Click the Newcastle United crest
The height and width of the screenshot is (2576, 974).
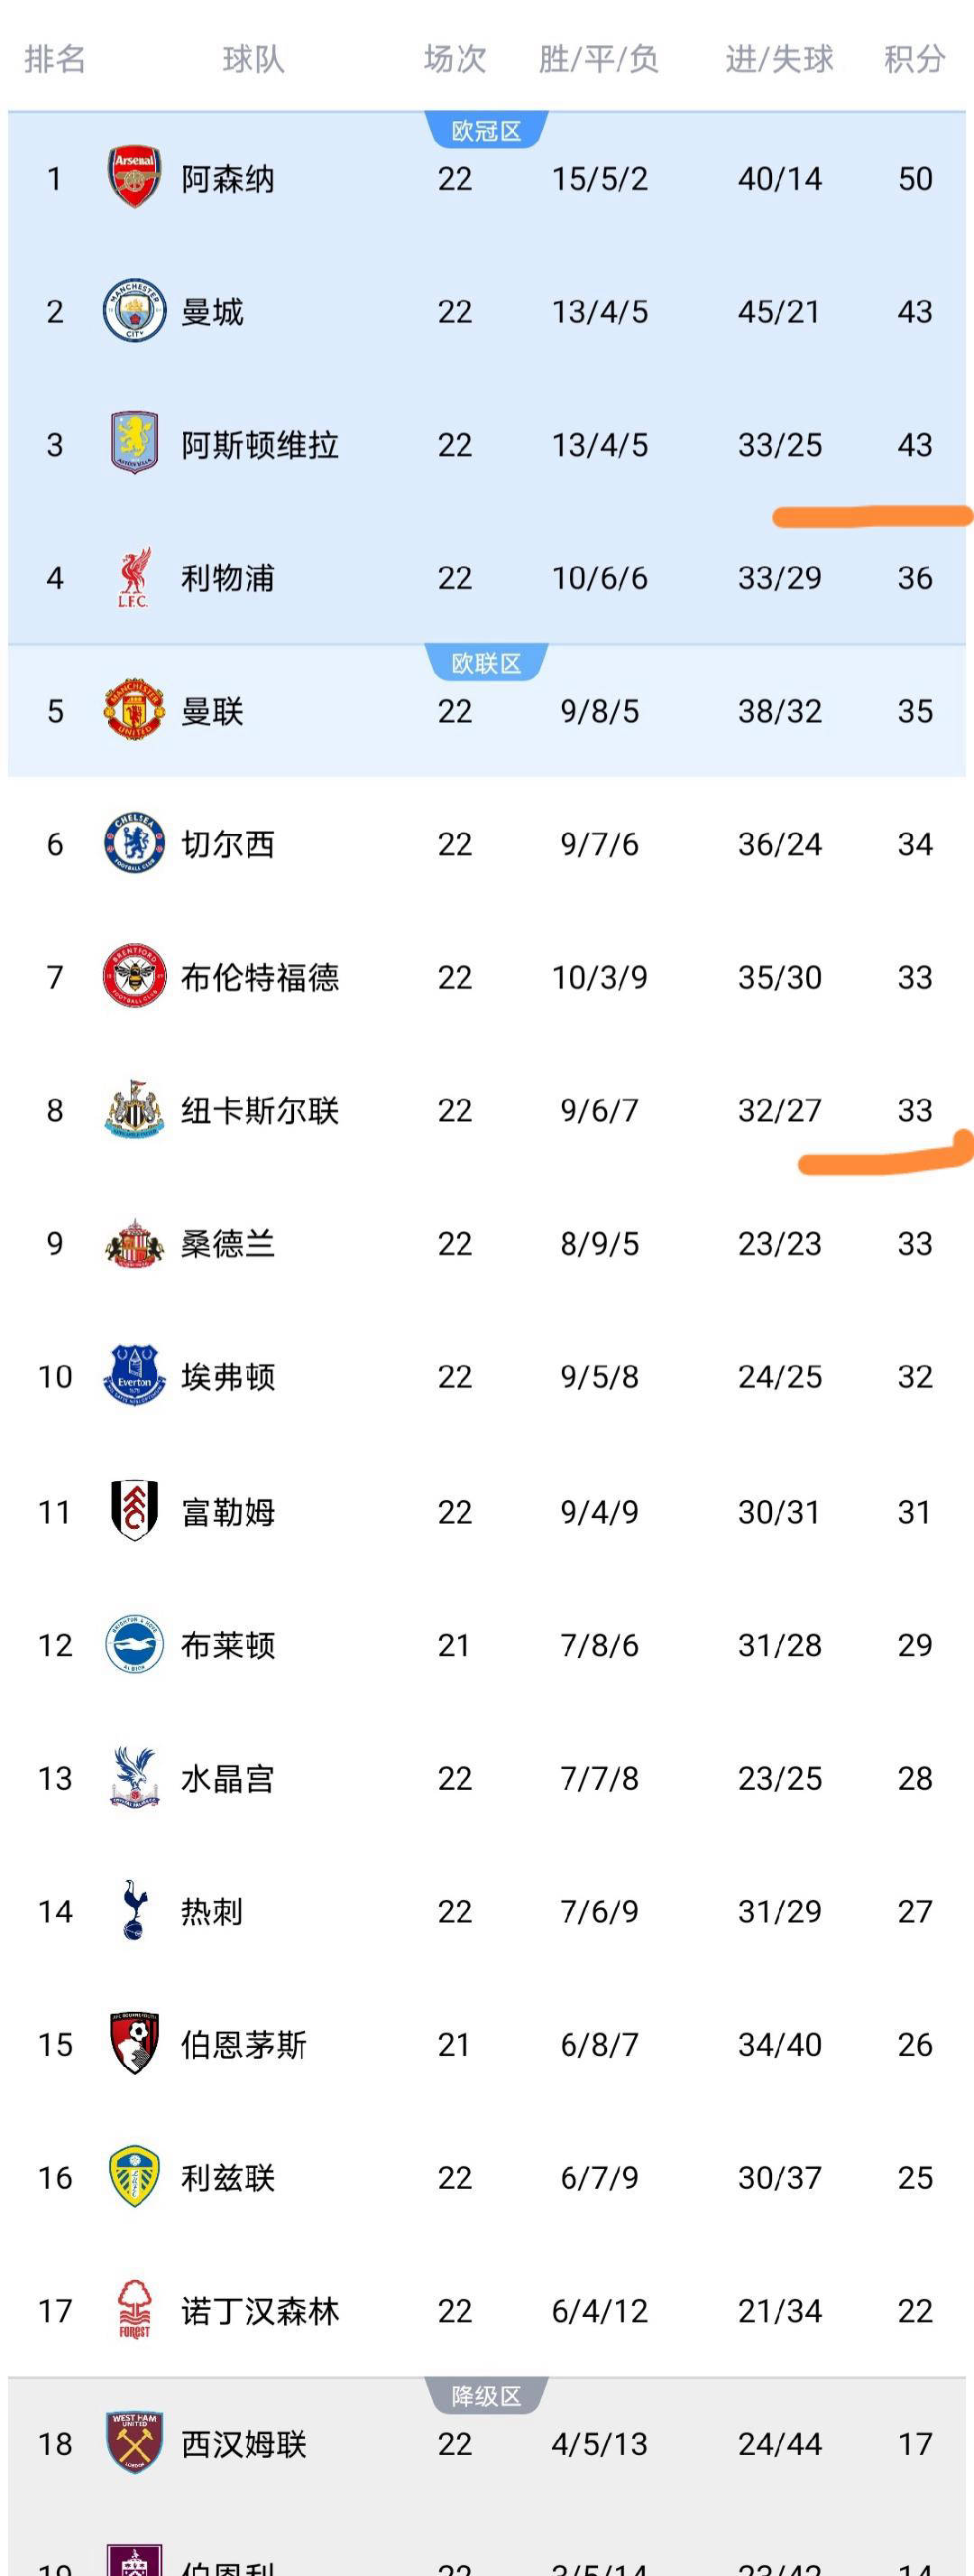(x=133, y=1109)
